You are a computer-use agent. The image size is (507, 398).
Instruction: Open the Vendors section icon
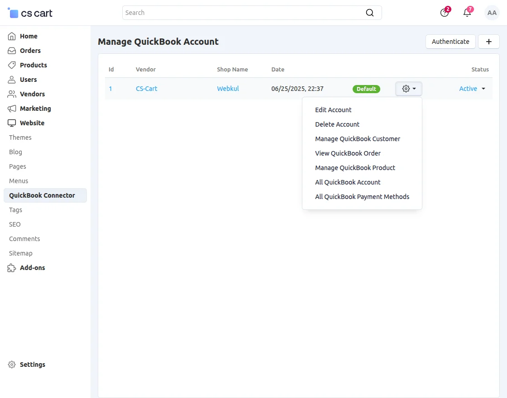11,94
